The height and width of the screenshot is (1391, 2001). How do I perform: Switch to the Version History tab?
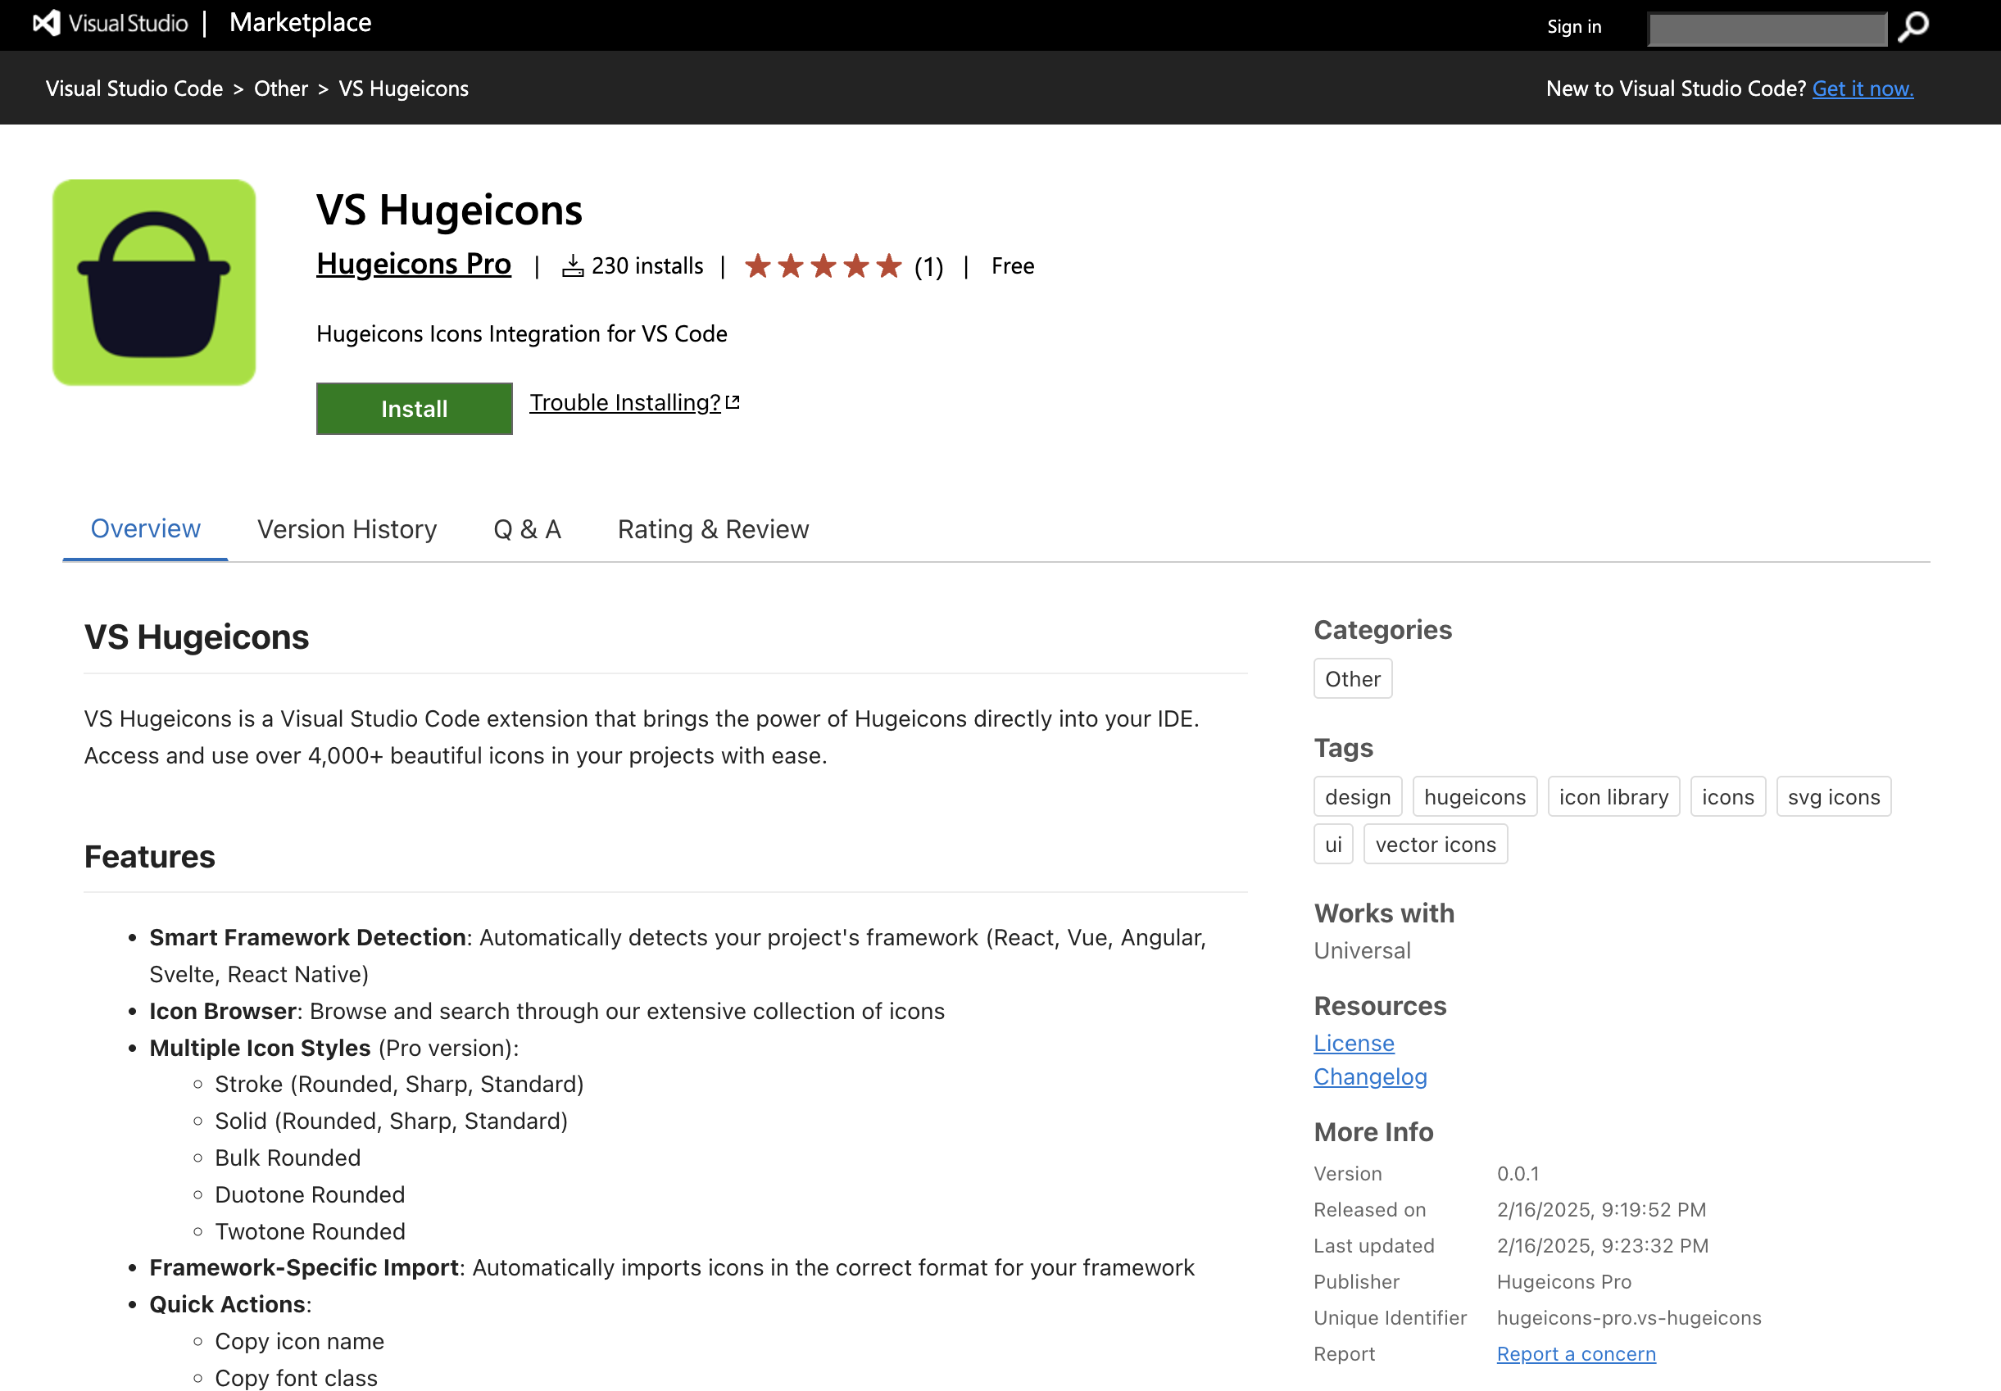pyautogui.click(x=347, y=529)
